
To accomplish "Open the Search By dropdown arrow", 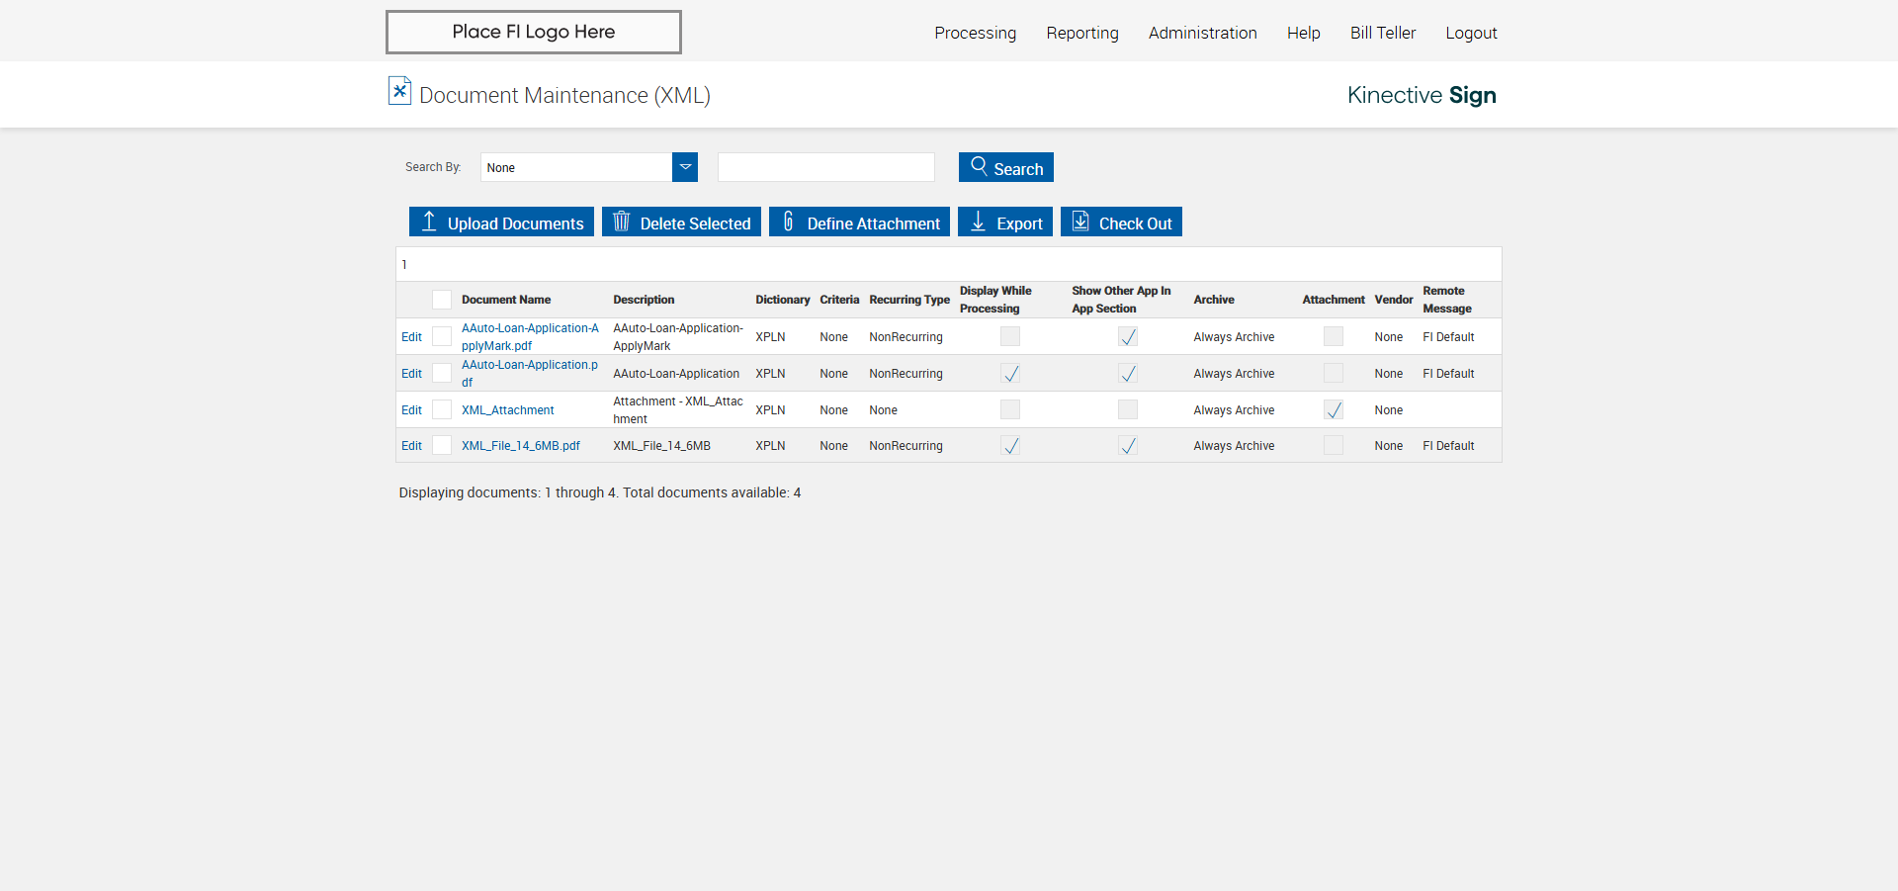I will click(685, 167).
